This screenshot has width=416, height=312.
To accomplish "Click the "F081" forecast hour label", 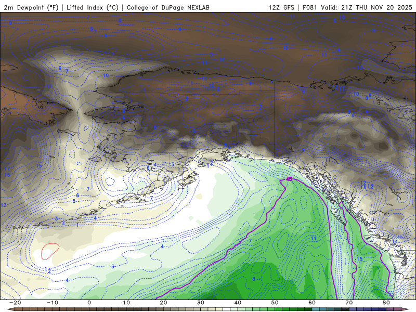I will point(310,7).
